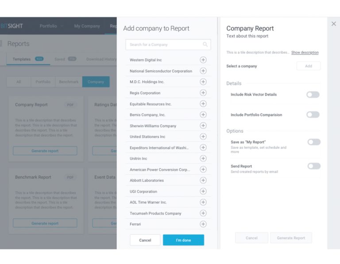Click the search magnifier icon

[x=205, y=44]
